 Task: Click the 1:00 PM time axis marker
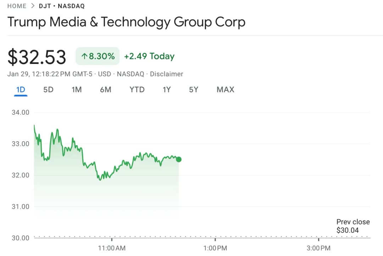(215, 248)
